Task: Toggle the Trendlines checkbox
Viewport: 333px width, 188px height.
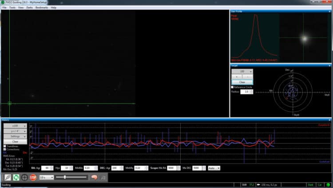Action: pos(5,146)
